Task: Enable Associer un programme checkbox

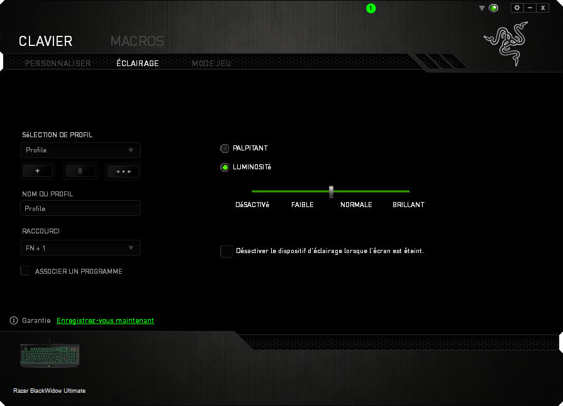Action: click(x=26, y=271)
